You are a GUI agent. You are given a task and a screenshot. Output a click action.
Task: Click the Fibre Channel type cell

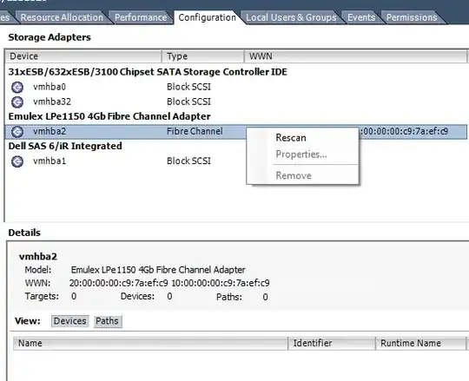(x=195, y=131)
